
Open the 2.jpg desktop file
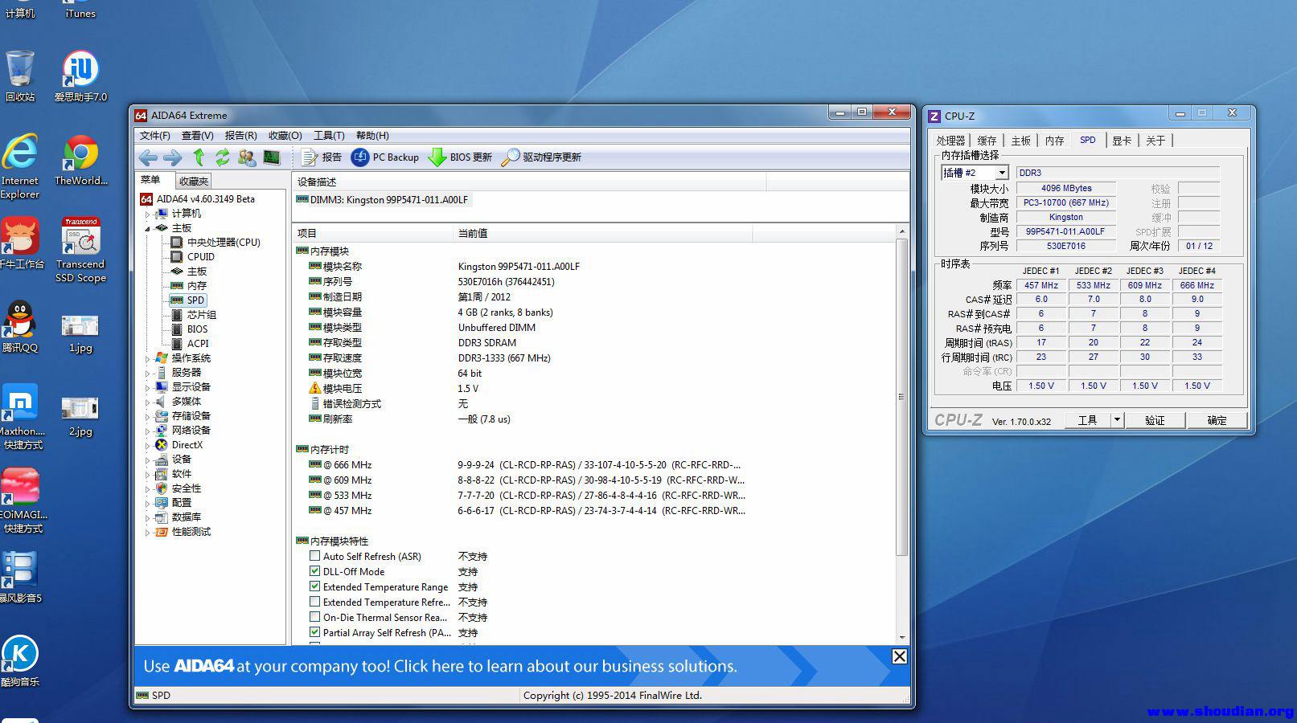pyautogui.click(x=80, y=417)
